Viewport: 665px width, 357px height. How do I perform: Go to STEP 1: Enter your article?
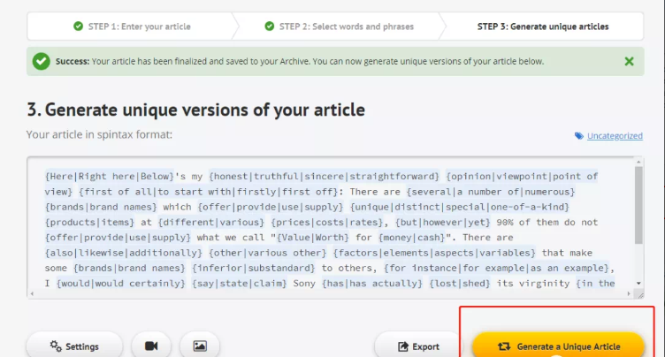point(132,27)
